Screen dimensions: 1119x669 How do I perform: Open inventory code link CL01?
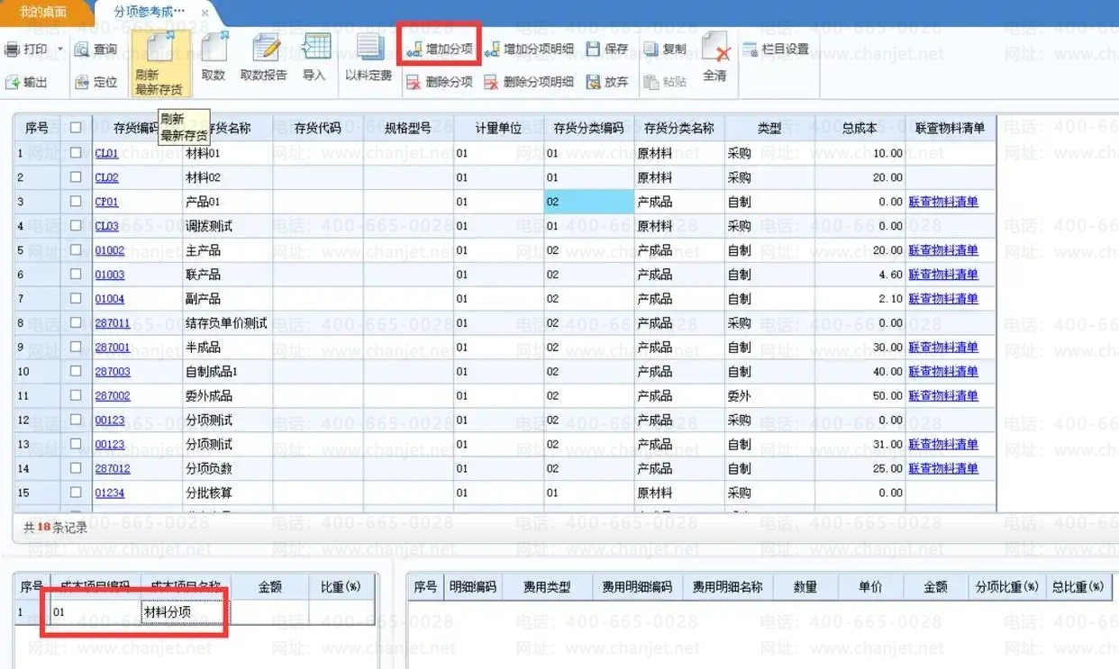106,153
